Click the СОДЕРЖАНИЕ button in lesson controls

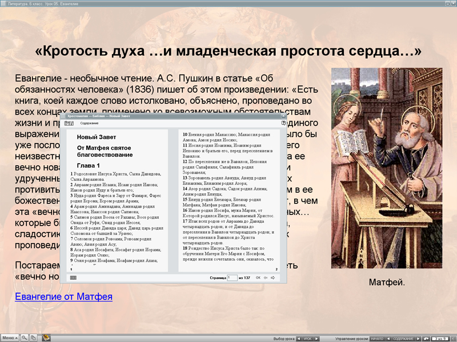tap(403, 338)
